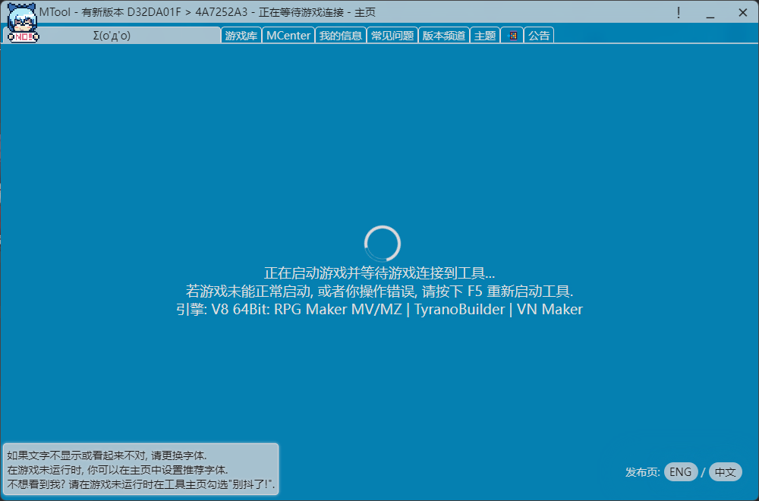Click the hint line '如果文字不显示或看起来不对, 请更换字体.'
This screenshot has width=759, height=501.
pos(107,455)
